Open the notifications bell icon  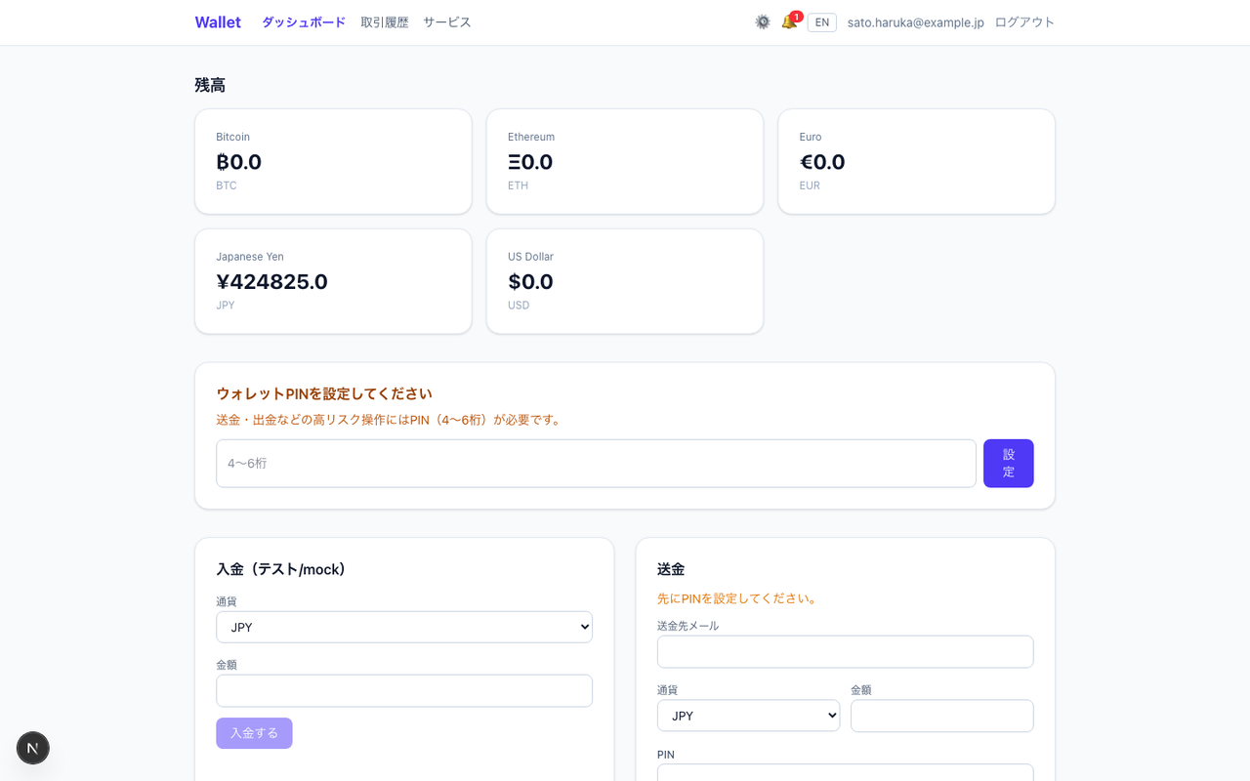[788, 21]
